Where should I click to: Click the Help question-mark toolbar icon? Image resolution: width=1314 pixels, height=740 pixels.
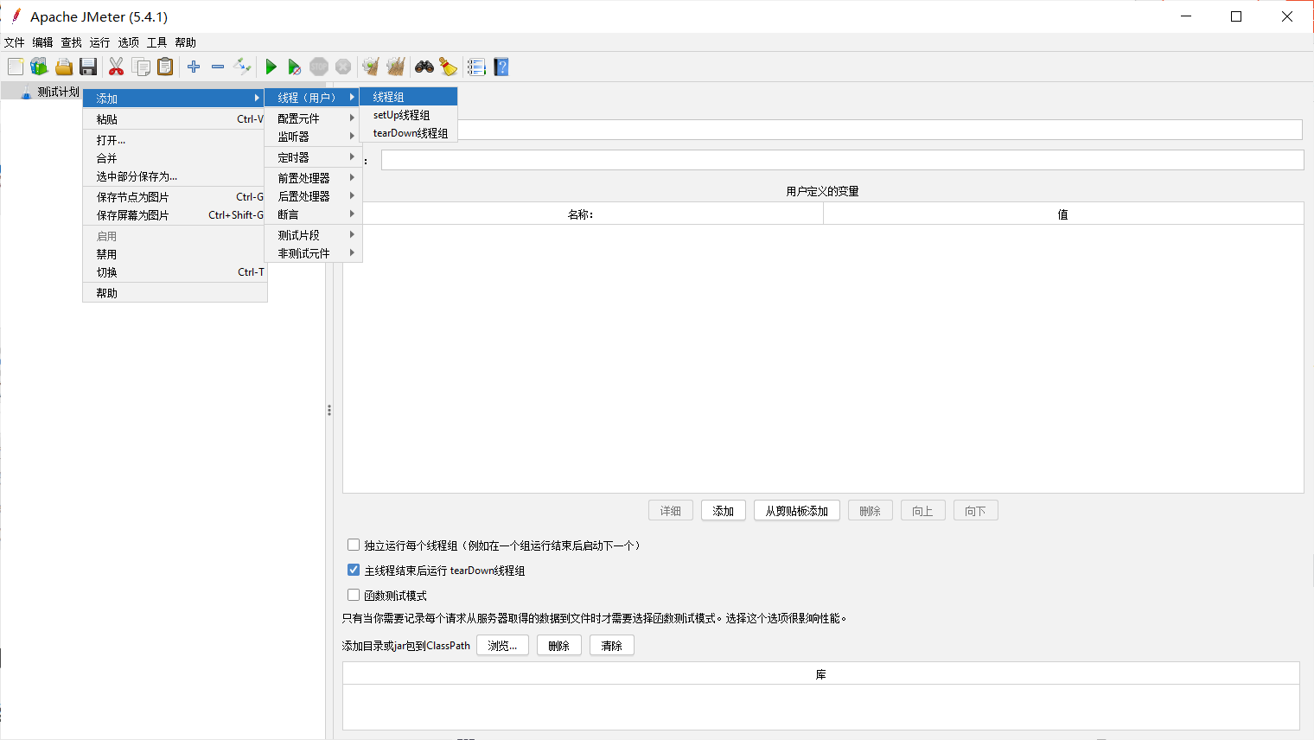(501, 67)
